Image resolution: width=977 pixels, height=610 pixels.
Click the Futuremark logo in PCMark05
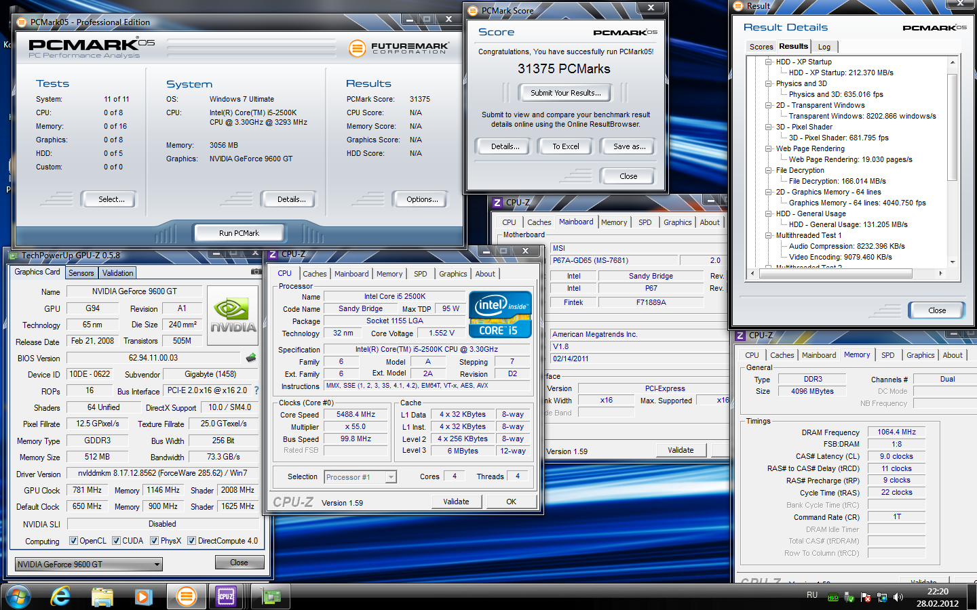(x=398, y=48)
